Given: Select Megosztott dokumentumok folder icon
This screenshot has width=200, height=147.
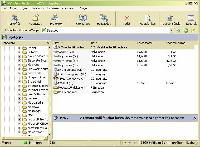Looking at the screenshot, I should tap(56, 87).
